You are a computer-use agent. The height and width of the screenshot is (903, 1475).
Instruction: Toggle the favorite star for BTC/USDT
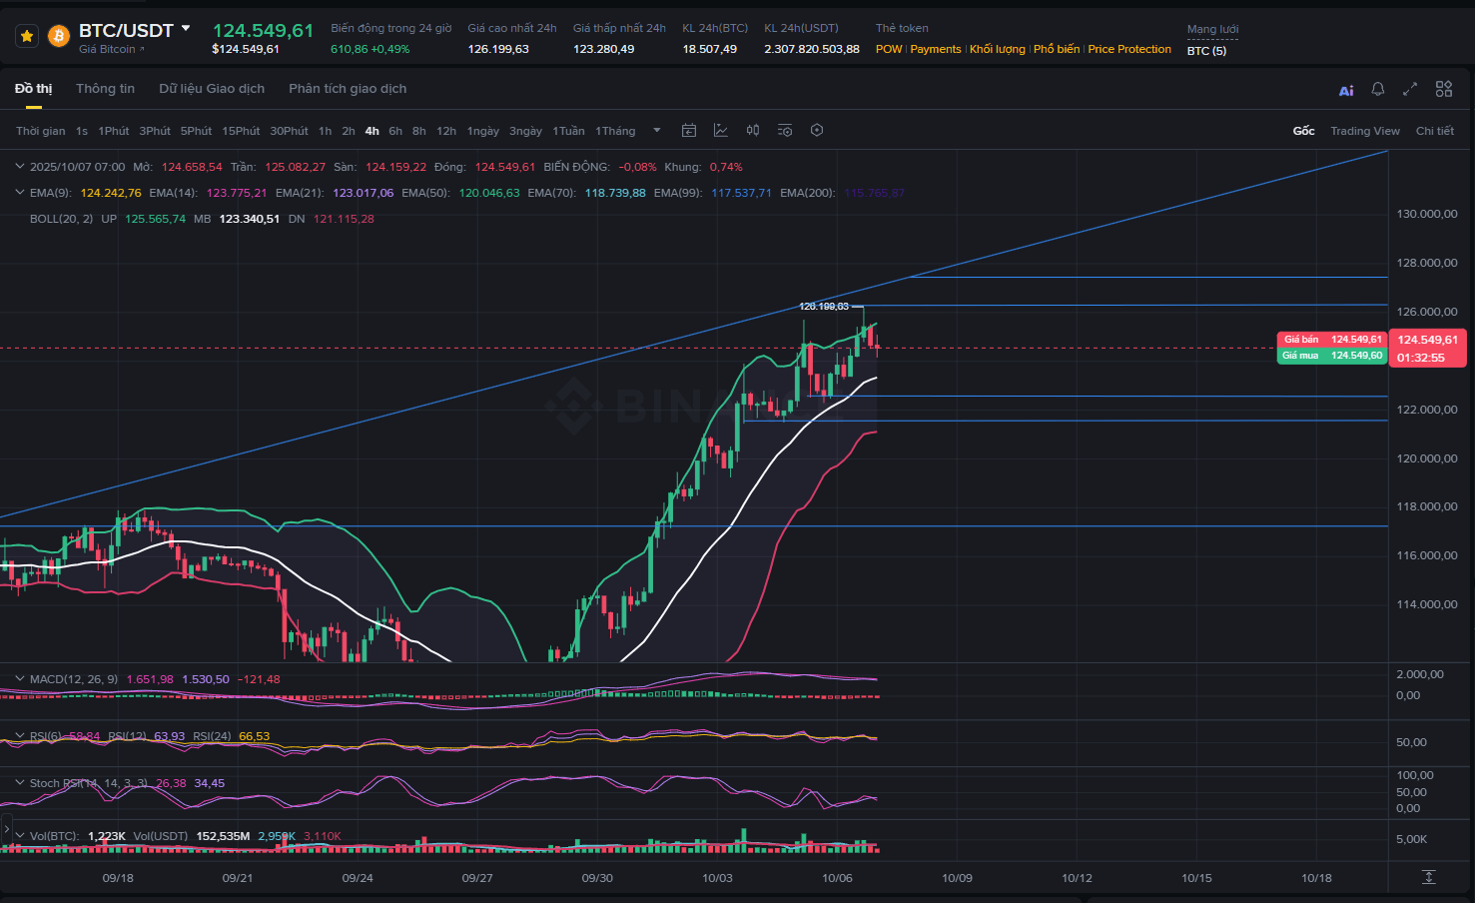coord(27,37)
